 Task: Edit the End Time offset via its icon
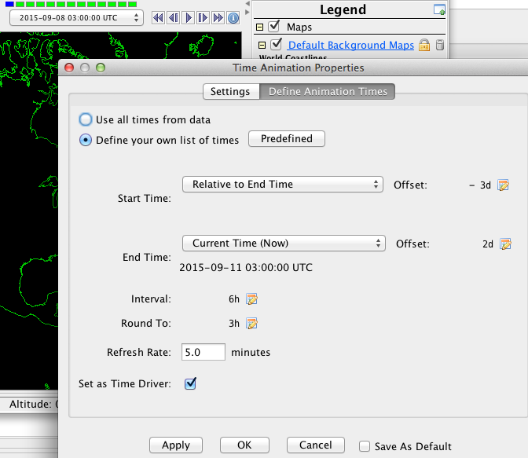[x=505, y=244]
